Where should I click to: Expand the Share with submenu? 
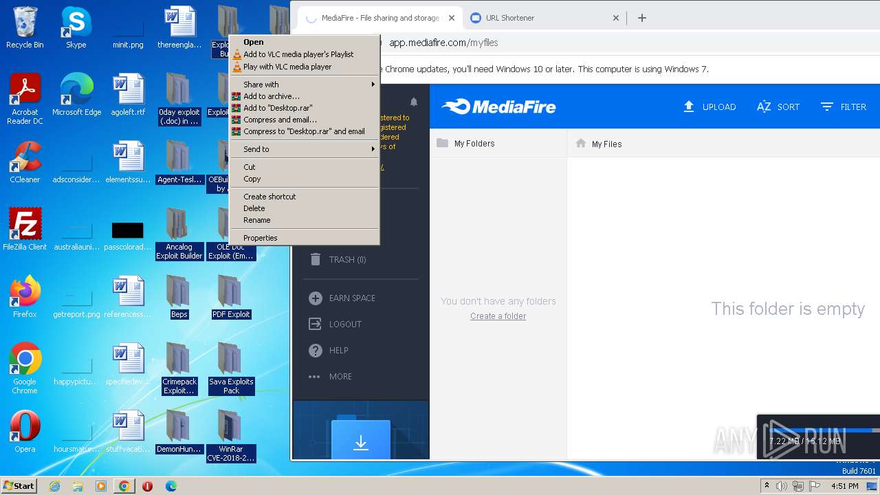click(x=304, y=85)
